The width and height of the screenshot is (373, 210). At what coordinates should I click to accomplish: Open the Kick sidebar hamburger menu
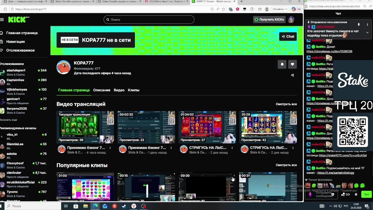2,20
